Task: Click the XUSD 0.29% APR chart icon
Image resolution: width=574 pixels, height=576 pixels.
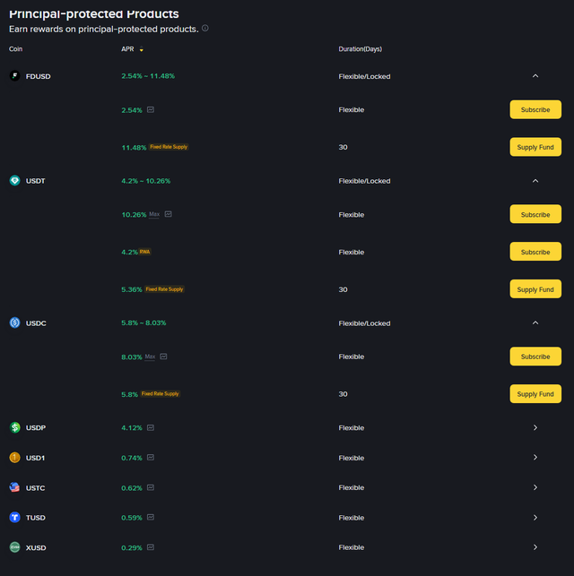Action: pos(150,547)
